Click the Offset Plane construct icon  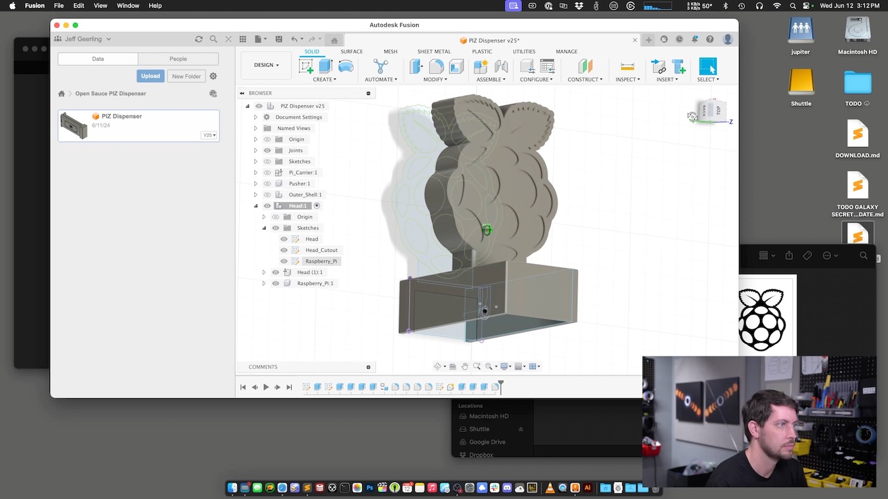585,66
